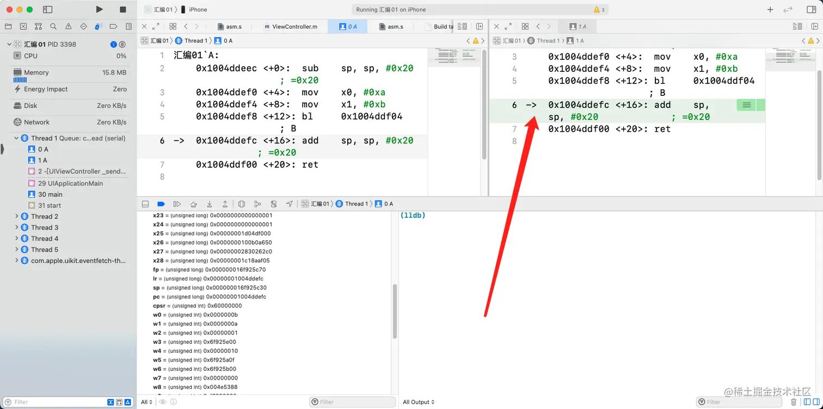
Task: Open the Report navigator
Action: pos(128,26)
